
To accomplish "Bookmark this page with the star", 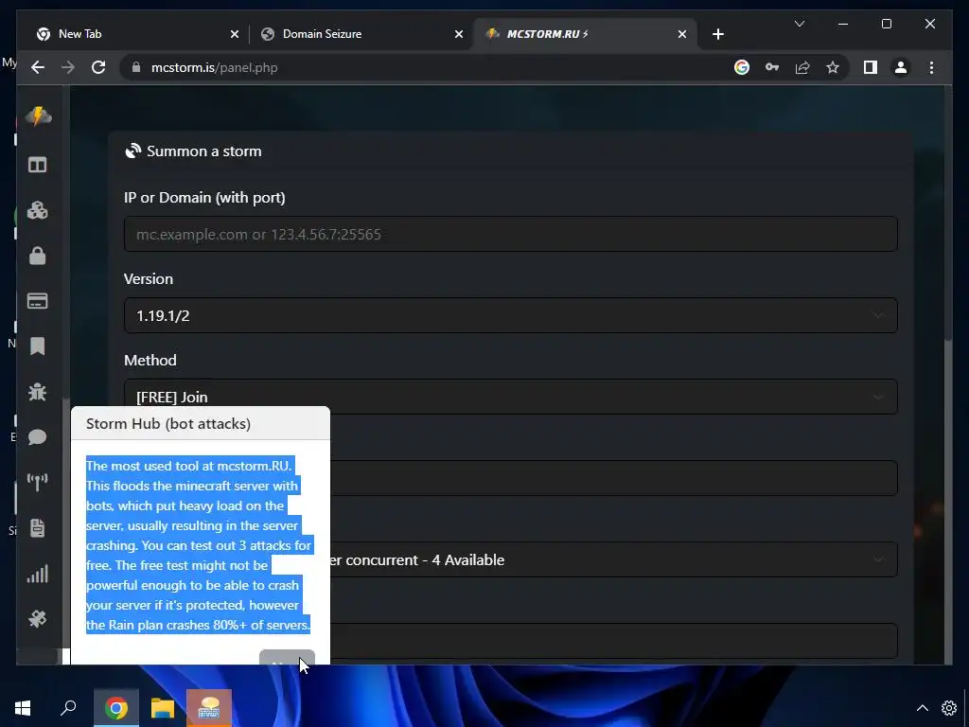I will pyautogui.click(x=833, y=67).
